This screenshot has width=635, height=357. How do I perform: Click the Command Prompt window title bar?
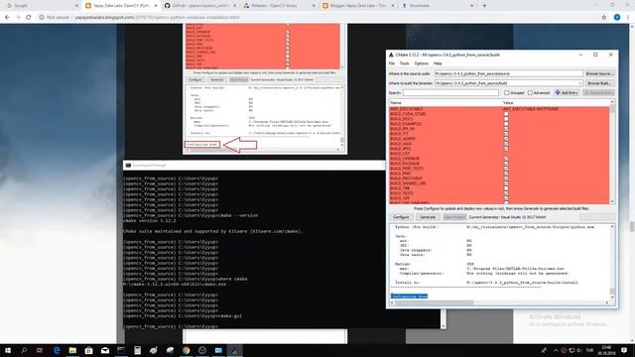tap(254, 166)
